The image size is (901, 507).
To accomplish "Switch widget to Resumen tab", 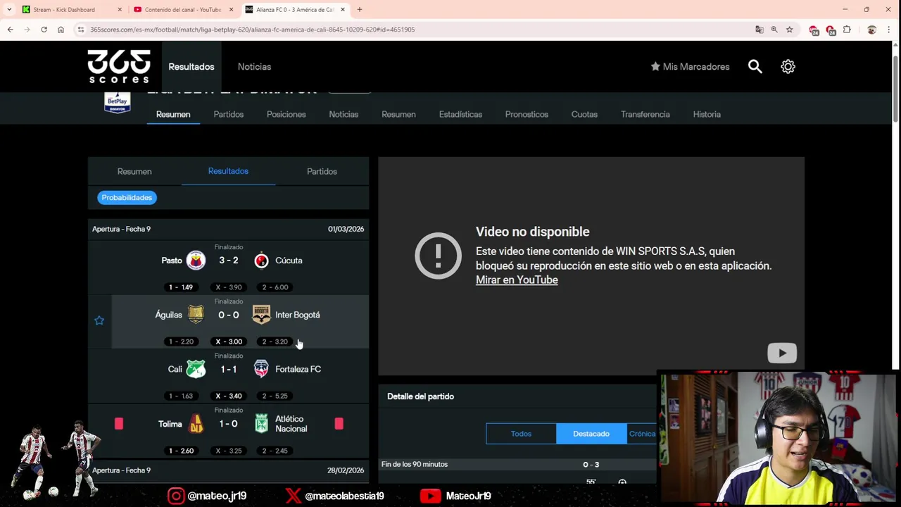I will [134, 171].
